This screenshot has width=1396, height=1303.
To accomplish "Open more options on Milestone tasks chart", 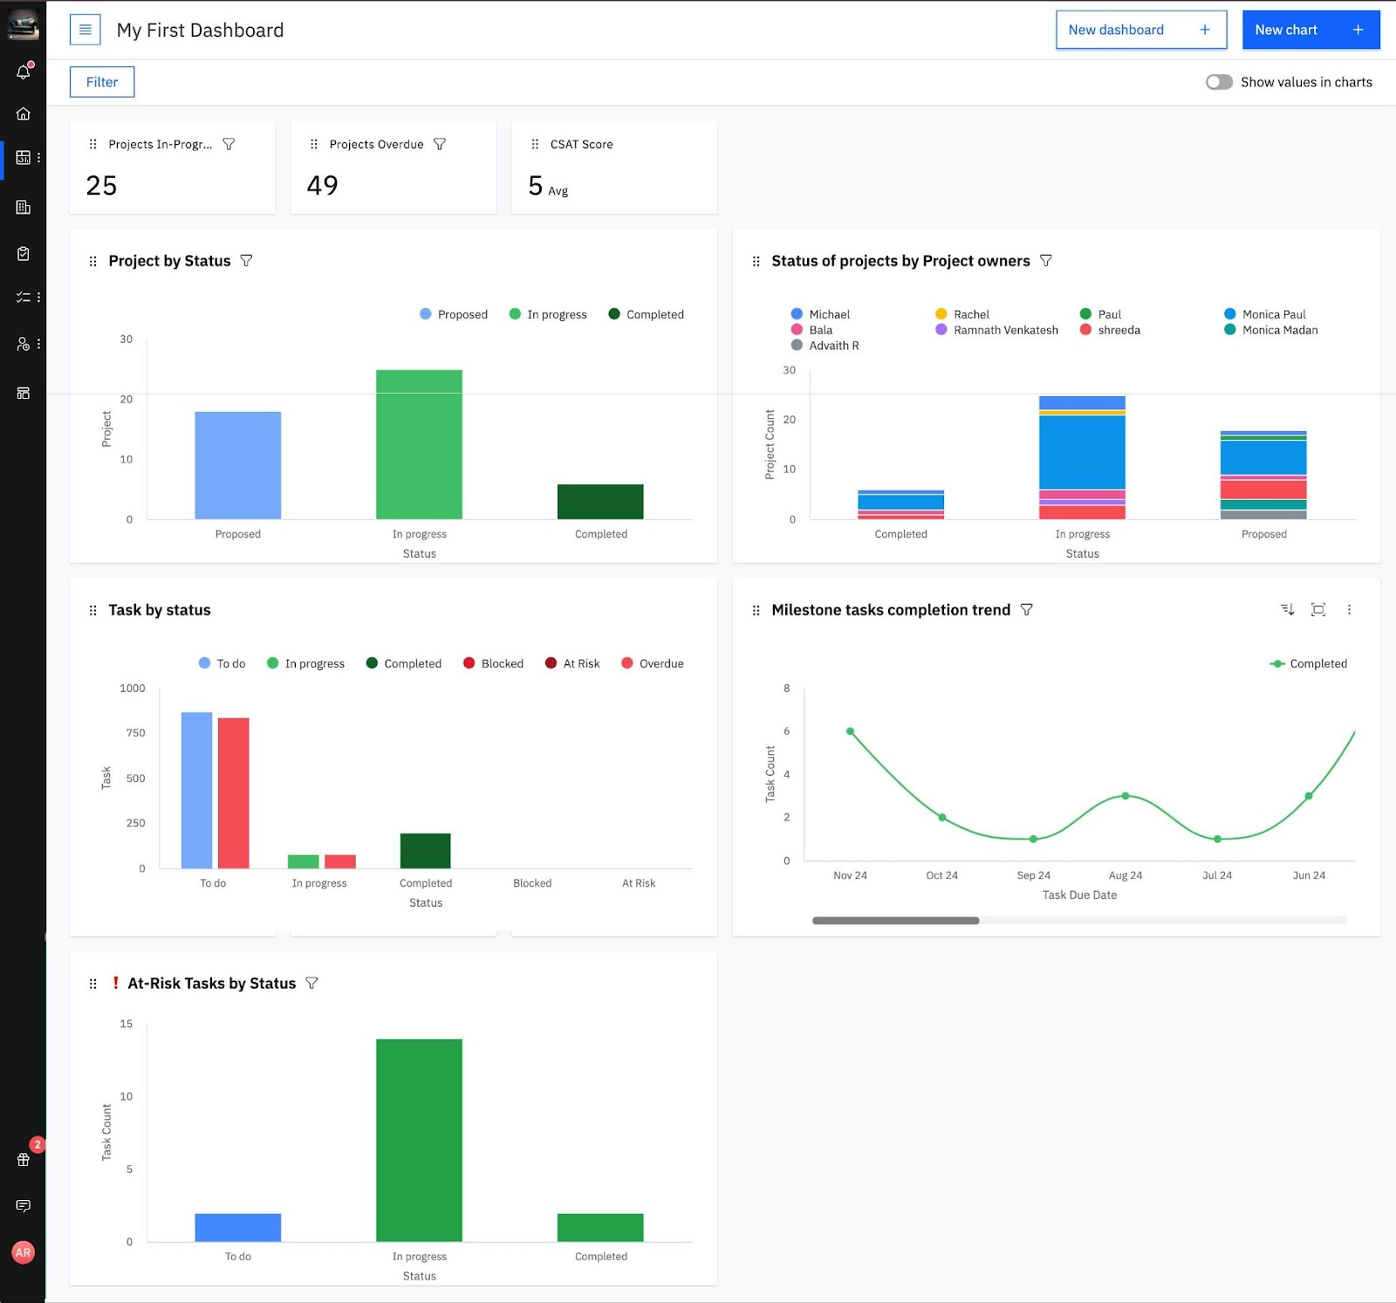I will pyautogui.click(x=1349, y=609).
